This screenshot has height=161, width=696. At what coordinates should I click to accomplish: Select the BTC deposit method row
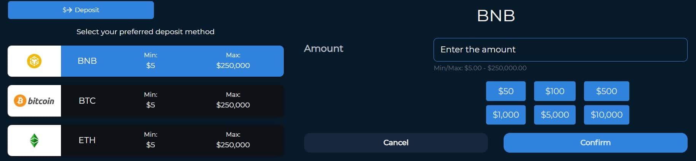tap(172, 101)
